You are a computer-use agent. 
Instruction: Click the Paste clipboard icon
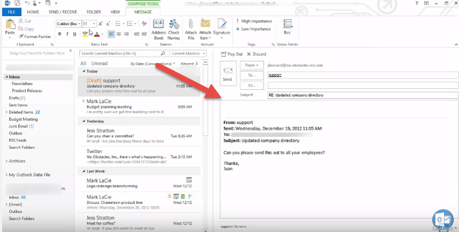tap(10, 24)
